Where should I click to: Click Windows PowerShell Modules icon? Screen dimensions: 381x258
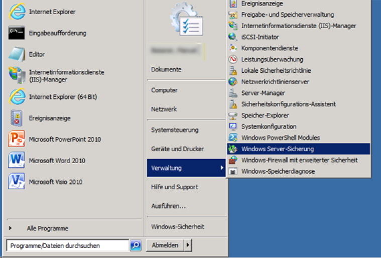[233, 138]
